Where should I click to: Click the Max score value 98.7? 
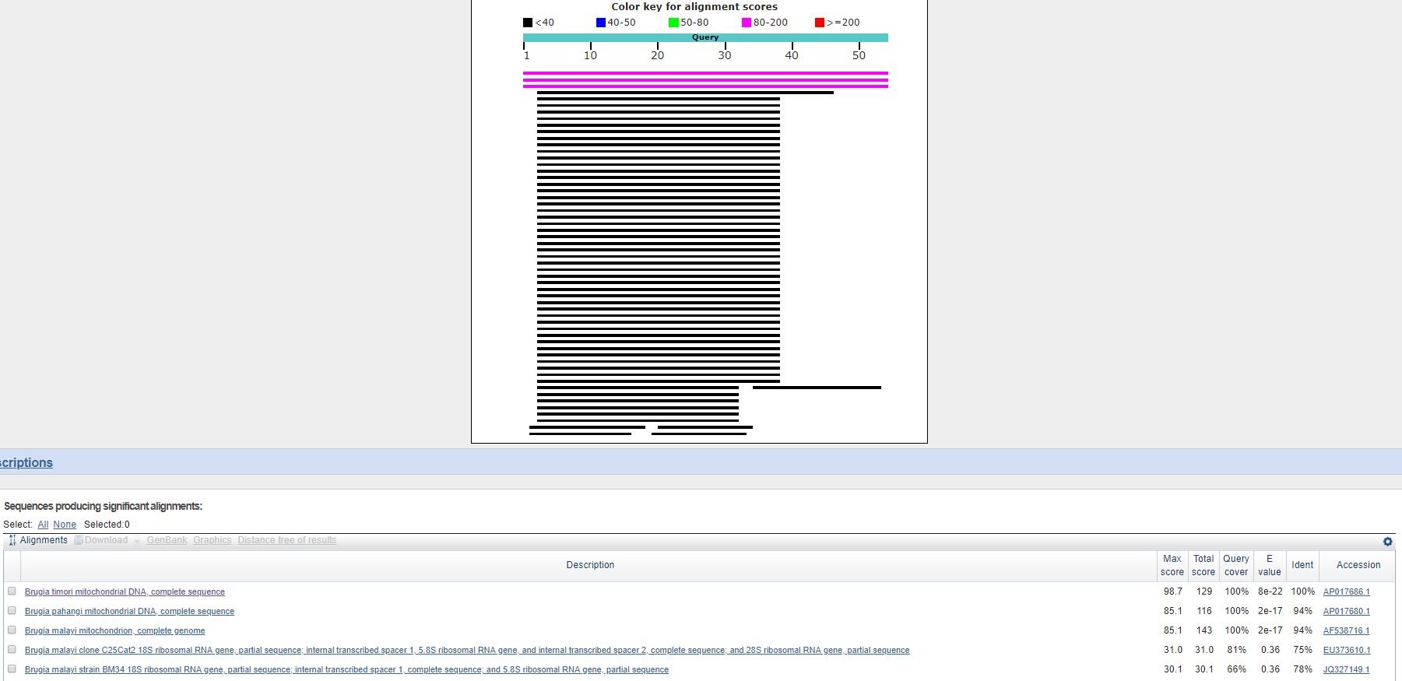click(1173, 591)
